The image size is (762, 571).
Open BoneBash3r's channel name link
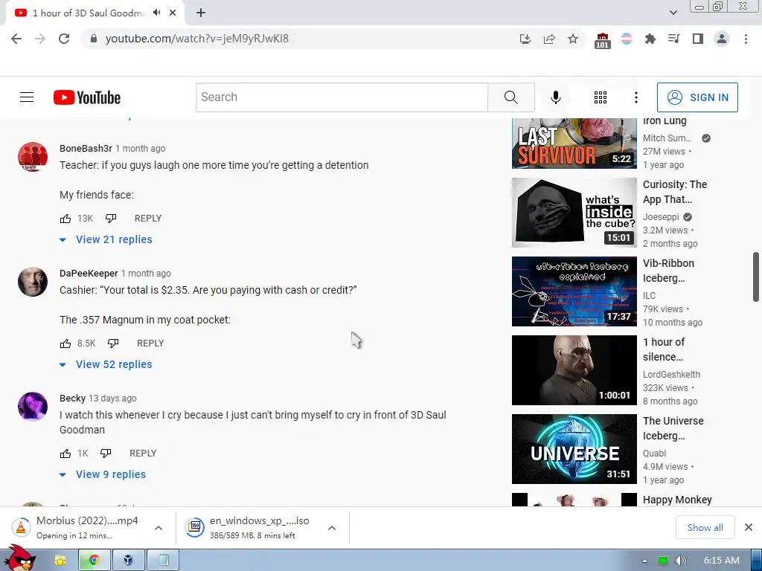86,149
